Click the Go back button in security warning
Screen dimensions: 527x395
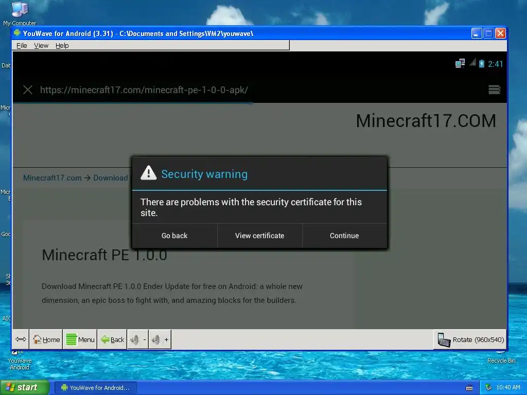coord(174,236)
